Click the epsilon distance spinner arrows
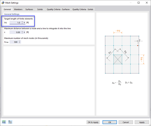This screenshot has height=126, width=151. pos(22,32)
